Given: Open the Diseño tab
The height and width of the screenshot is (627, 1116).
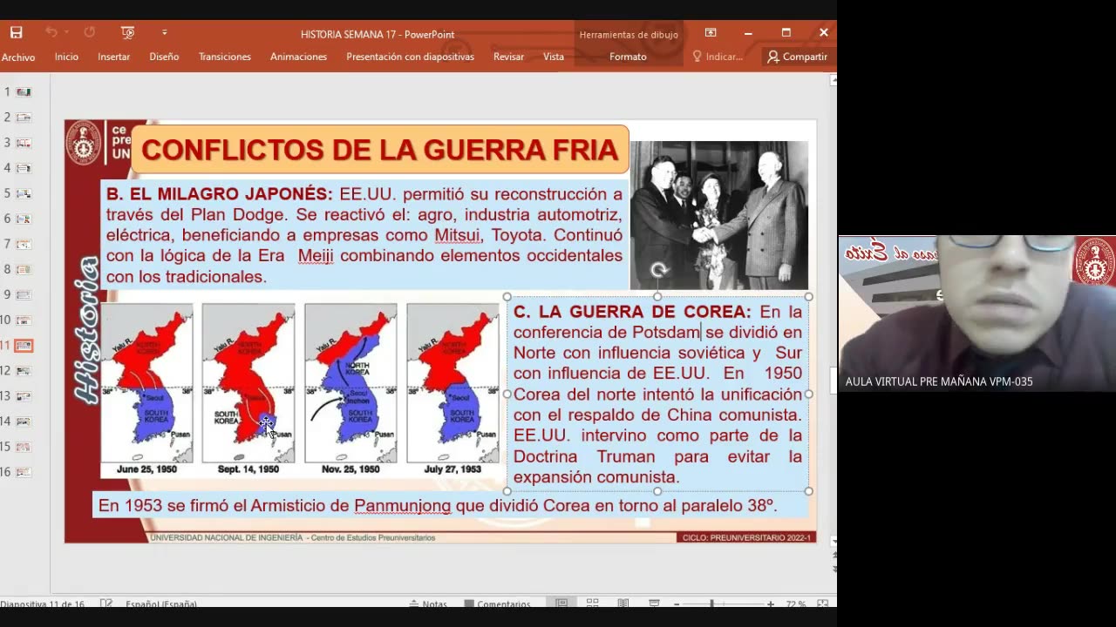Looking at the screenshot, I should (164, 57).
